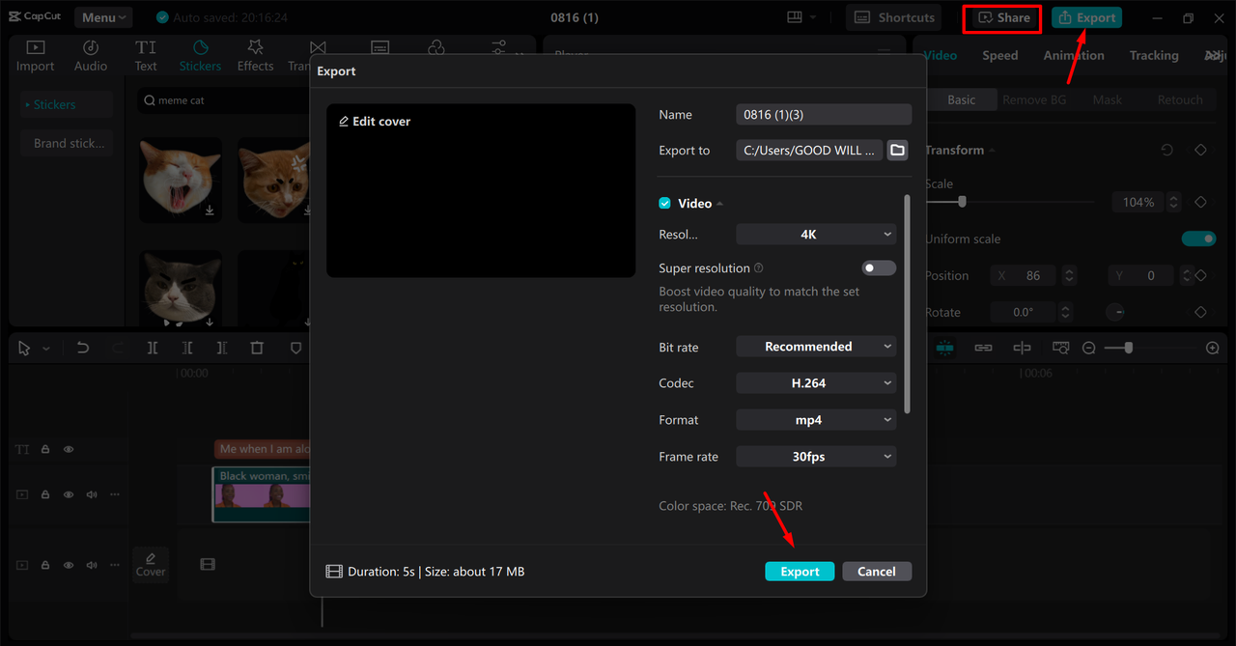Click the Share button in title bar
The image size is (1236, 646).
(x=1004, y=17)
